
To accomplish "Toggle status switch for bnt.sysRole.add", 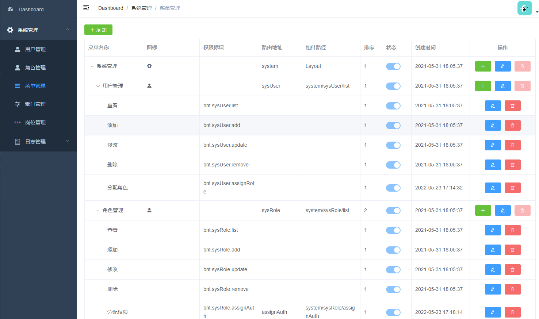I will (x=393, y=250).
